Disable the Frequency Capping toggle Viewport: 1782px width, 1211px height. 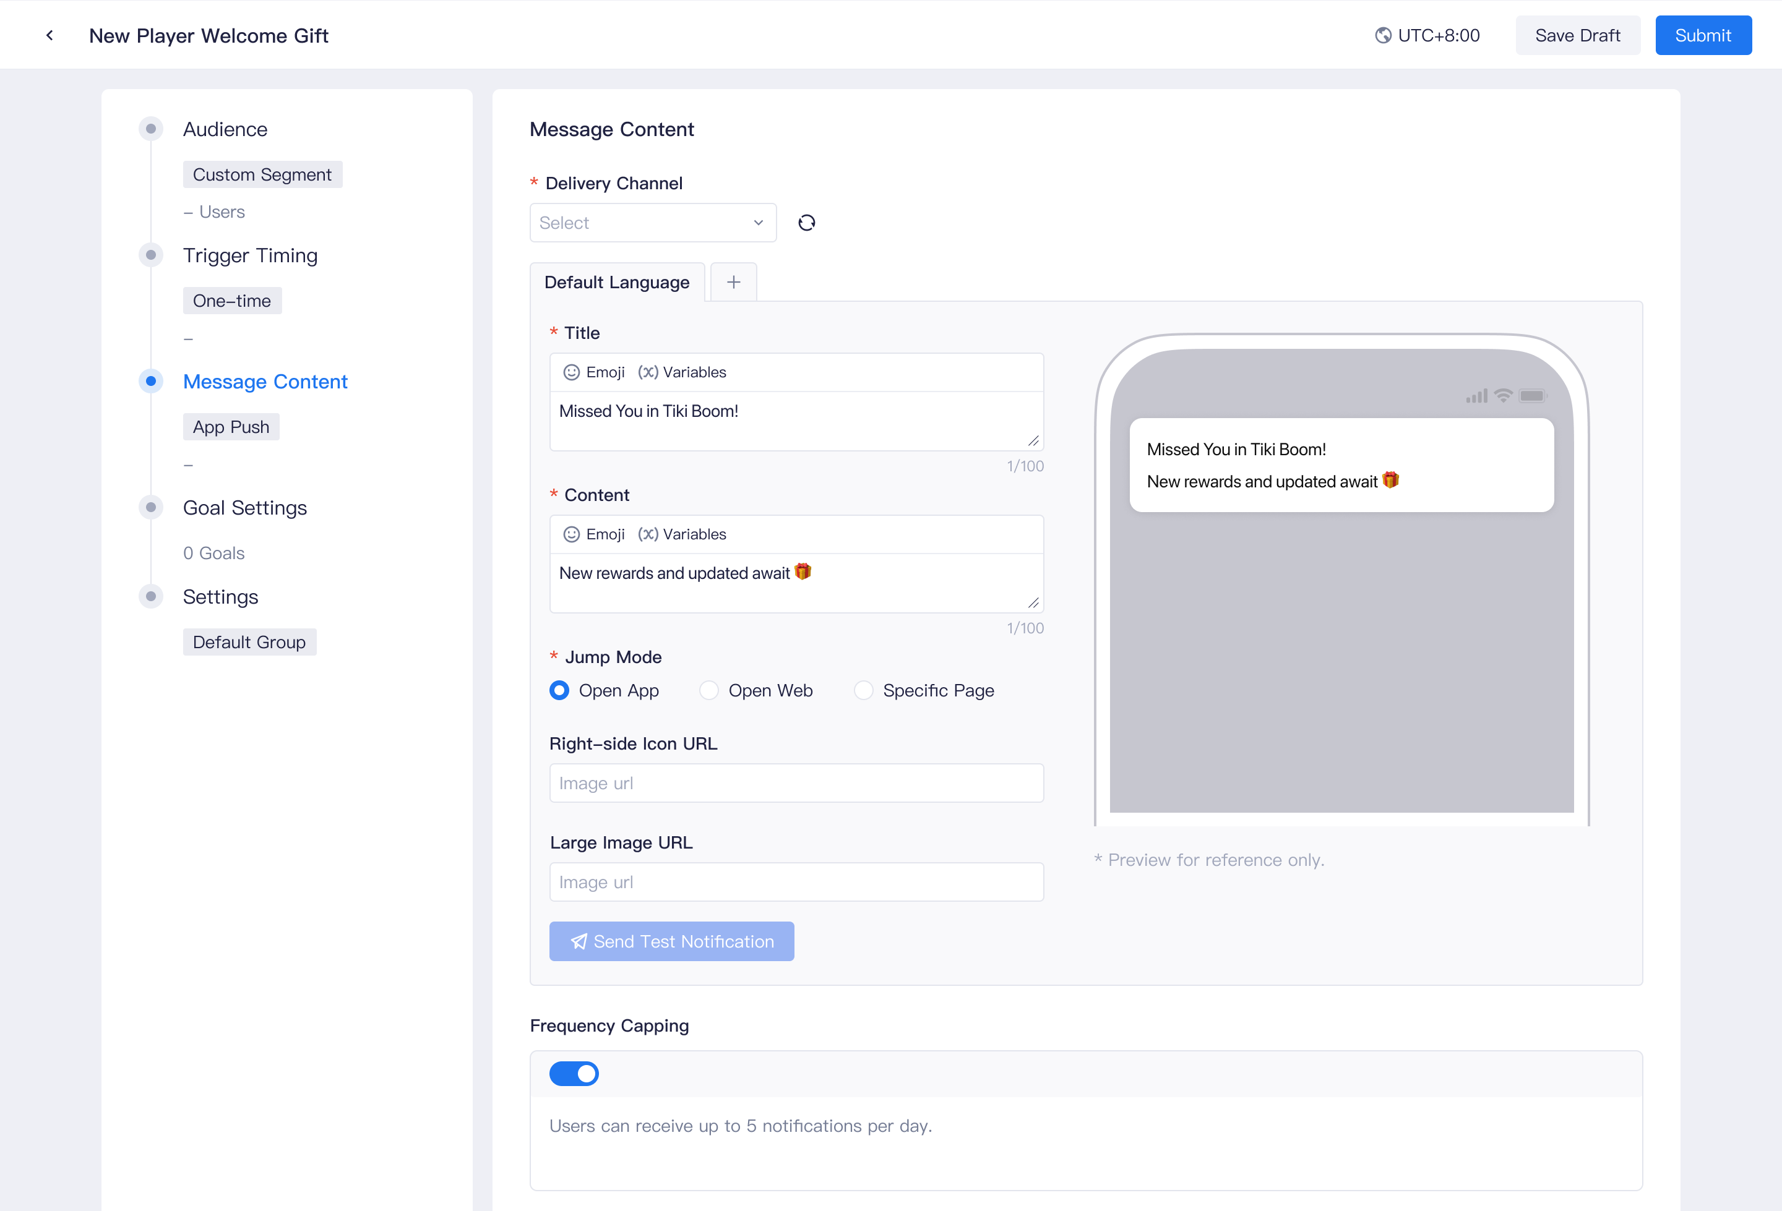coord(574,1073)
